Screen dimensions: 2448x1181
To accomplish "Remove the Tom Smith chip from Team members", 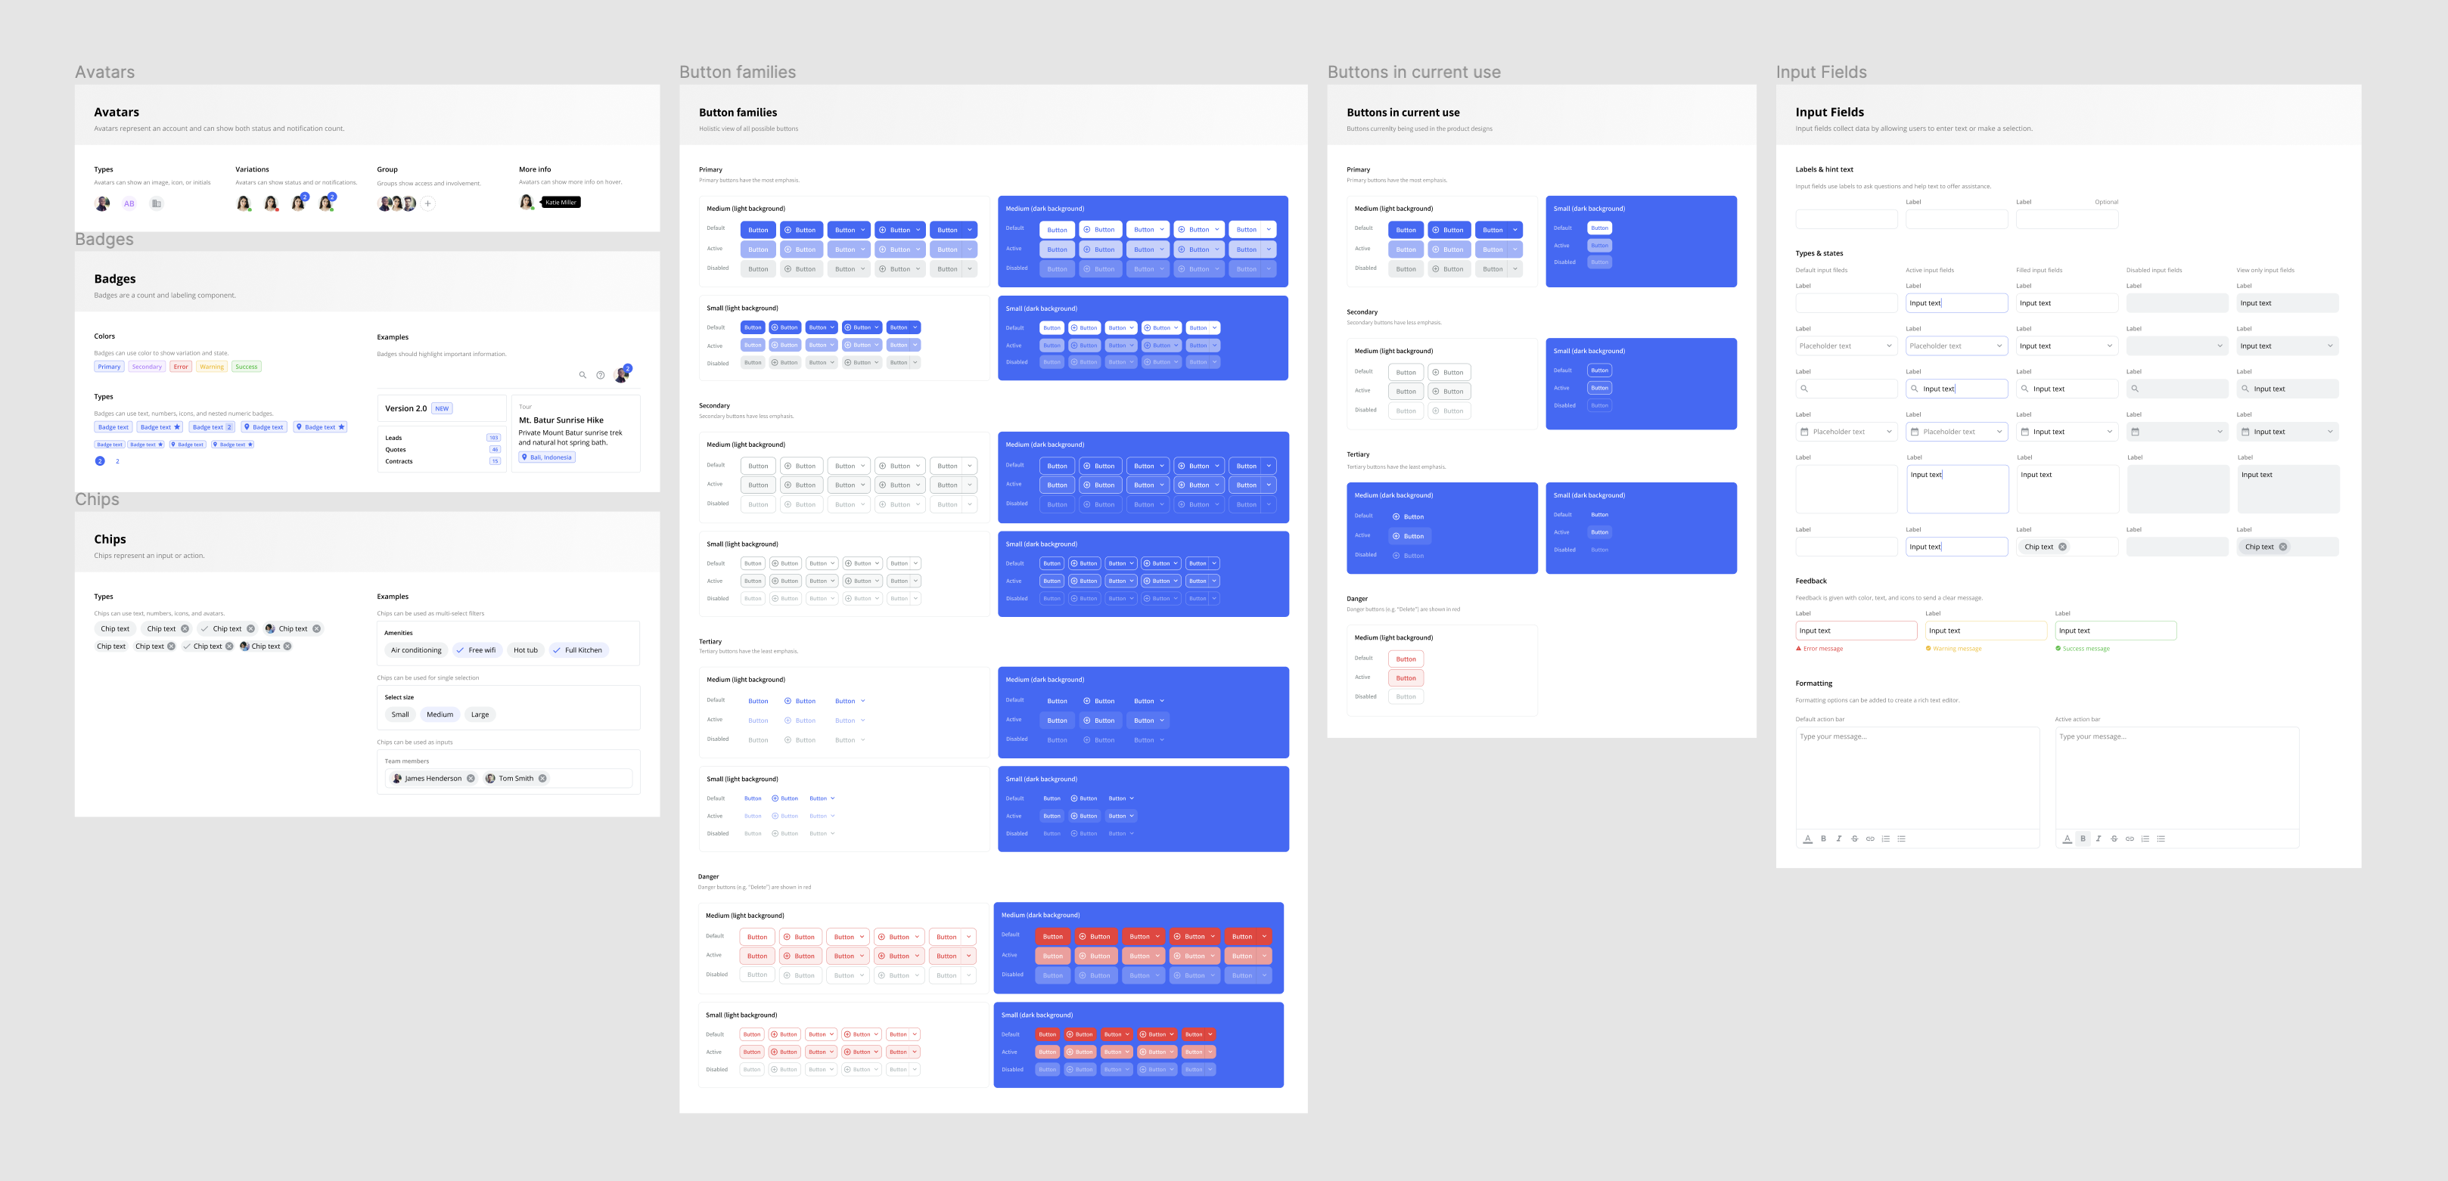I will (x=542, y=777).
